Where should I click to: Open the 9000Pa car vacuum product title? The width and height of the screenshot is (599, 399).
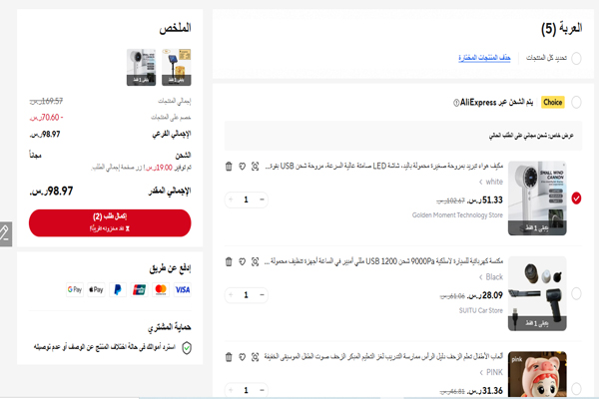point(383,261)
